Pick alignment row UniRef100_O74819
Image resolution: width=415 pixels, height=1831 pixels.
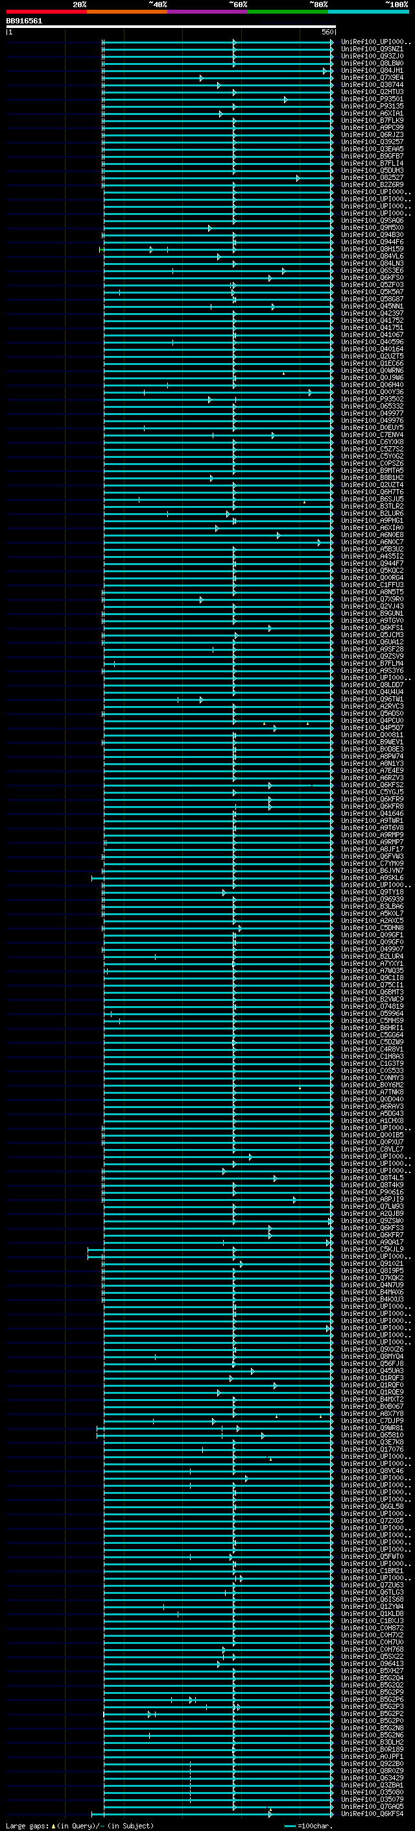click(x=372, y=1005)
